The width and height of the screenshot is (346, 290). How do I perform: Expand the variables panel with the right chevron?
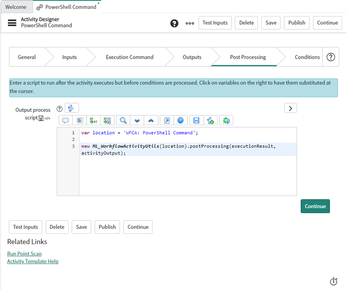tap(291, 108)
